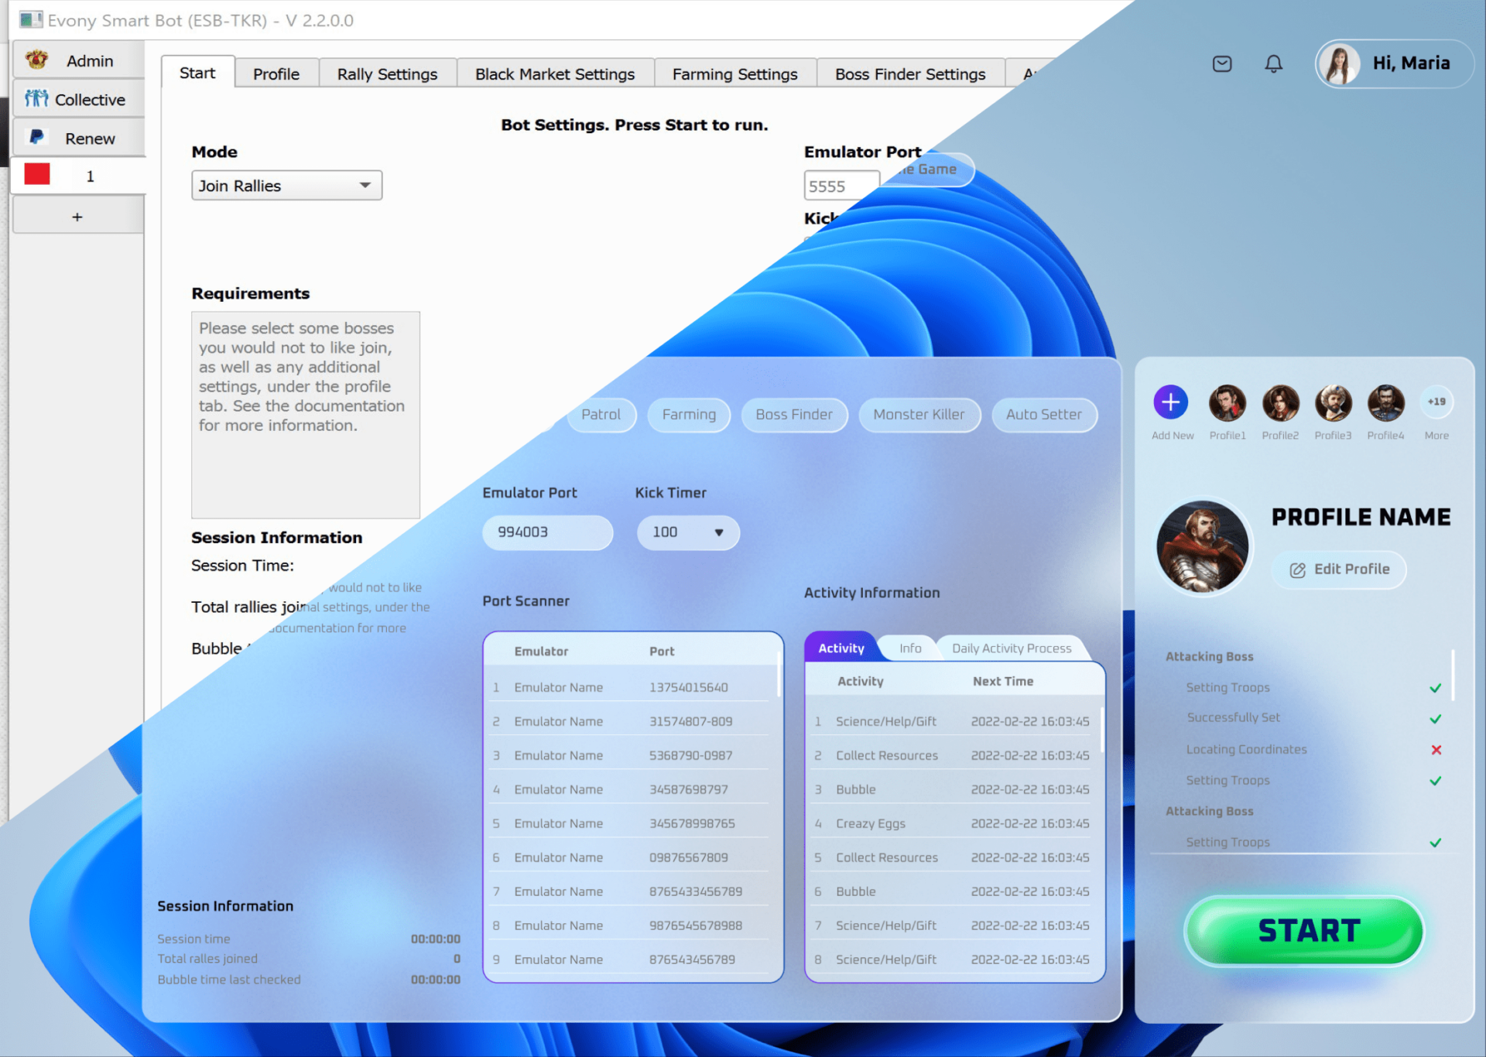Click the green START button
This screenshot has width=1486, height=1057.
[1305, 931]
